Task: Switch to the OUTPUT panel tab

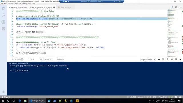Action: (31, 59)
